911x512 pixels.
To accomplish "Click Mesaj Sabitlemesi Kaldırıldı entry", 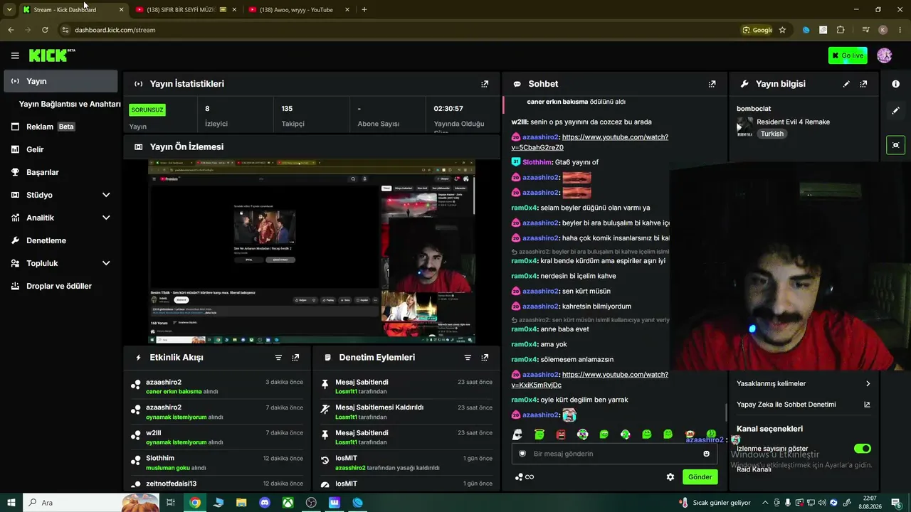I will (x=406, y=412).
